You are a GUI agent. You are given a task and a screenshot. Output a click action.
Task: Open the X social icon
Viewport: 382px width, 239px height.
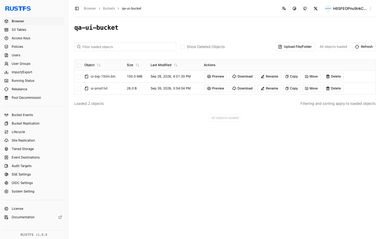click(316, 8)
